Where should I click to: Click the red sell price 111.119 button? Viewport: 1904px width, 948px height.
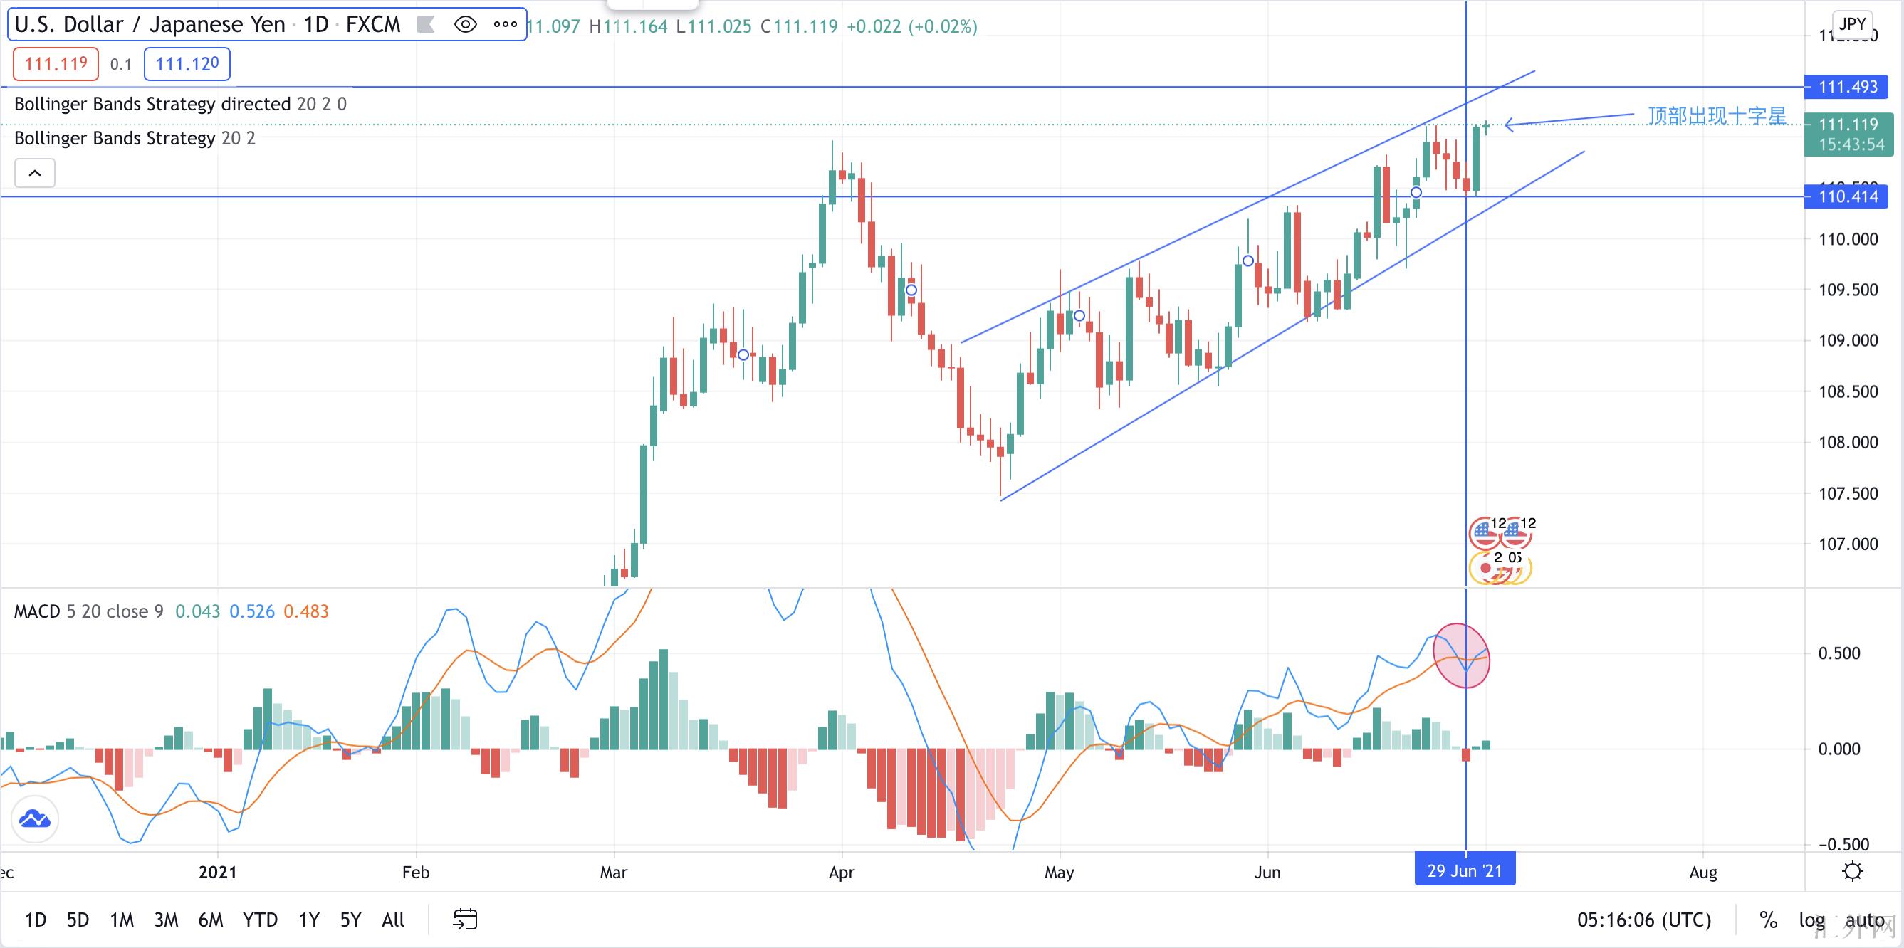point(56,64)
